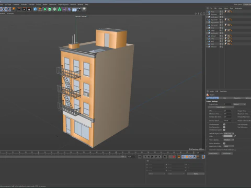The width and height of the screenshot is (251, 188).
Task: Click the green Subdivision Surface icon
Action: pos(45,9)
